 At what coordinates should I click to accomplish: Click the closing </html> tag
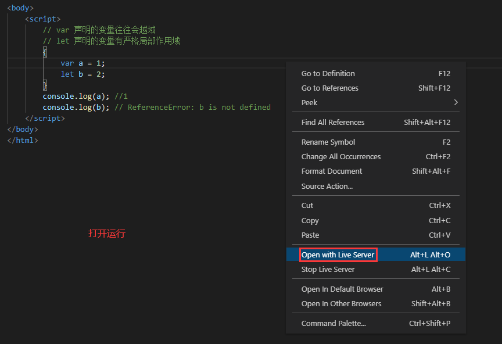pyautogui.click(x=23, y=140)
